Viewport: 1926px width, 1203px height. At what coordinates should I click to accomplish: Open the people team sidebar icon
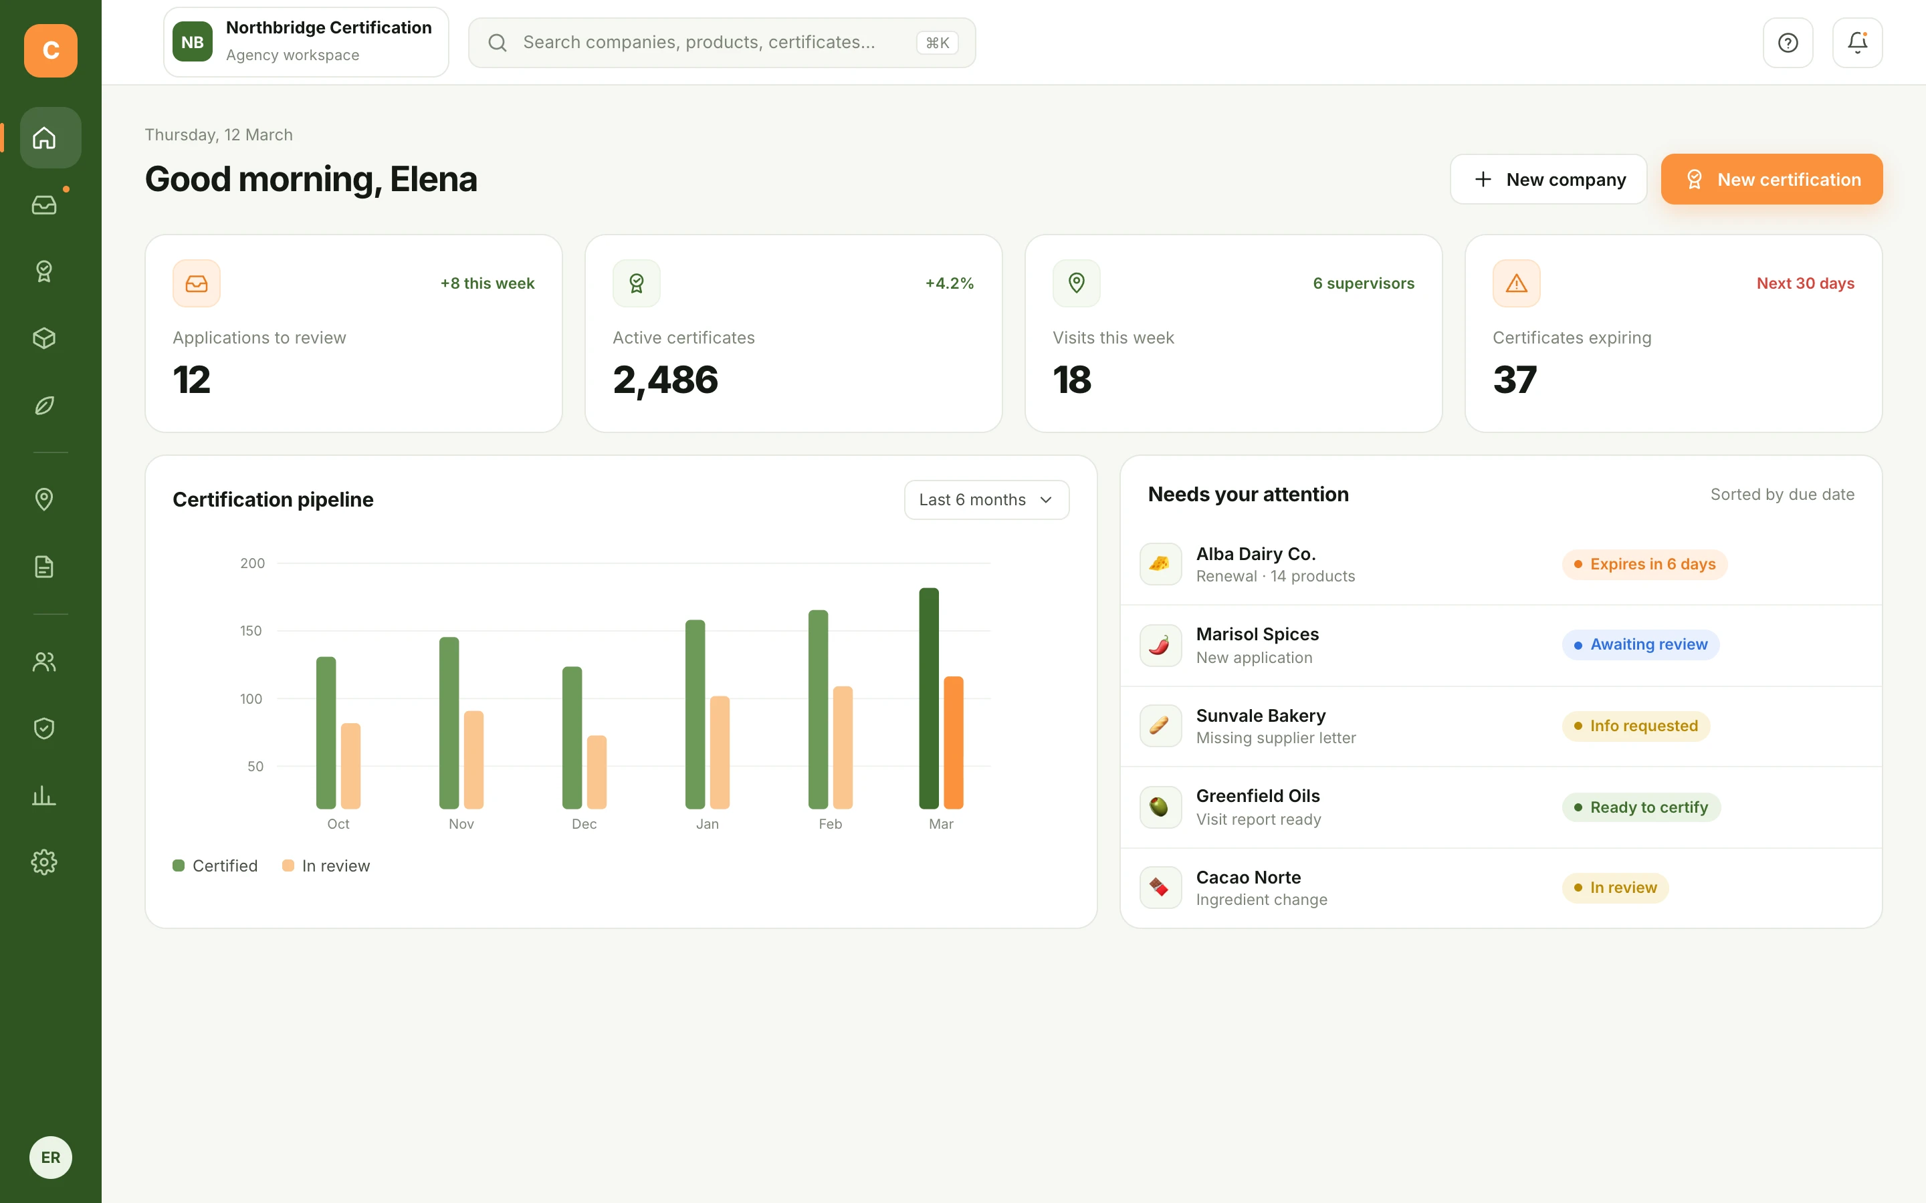[45, 661]
